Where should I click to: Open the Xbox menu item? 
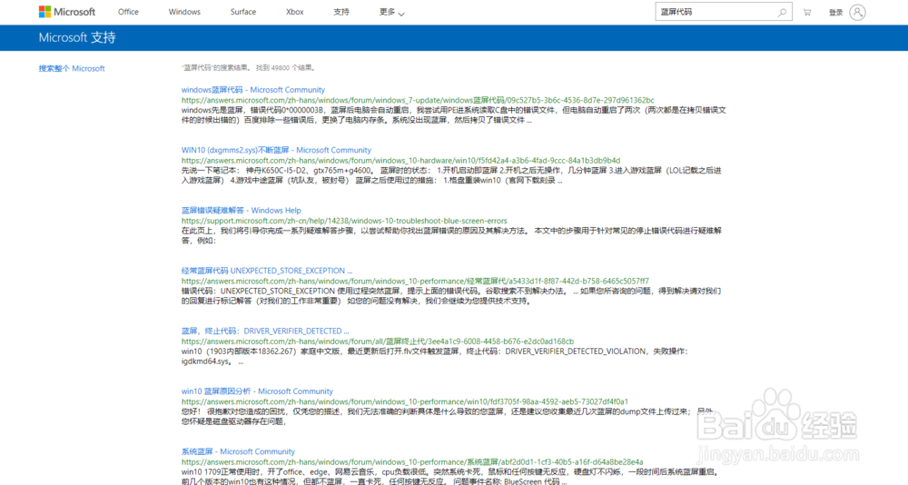tap(295, 12)
